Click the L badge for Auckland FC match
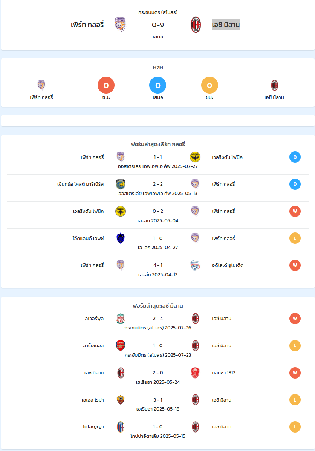Screen dimensions: 315x451 pyautogui.click(x=295, y=238)
